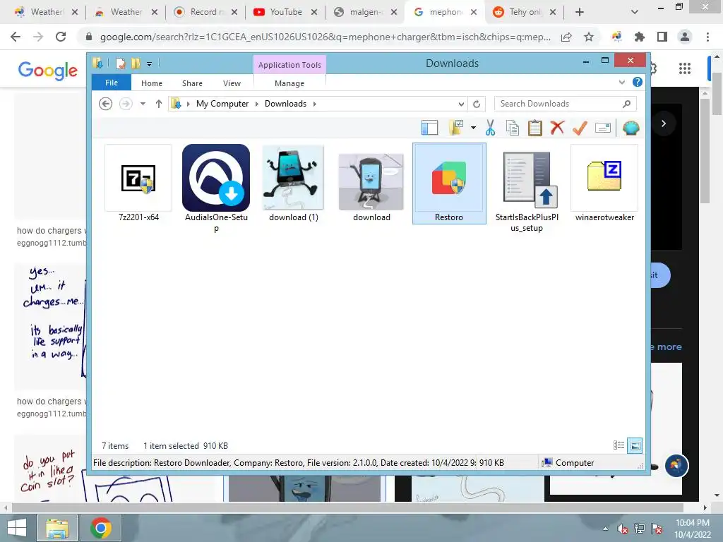Open the Chrome three-dot menu
This screenshot has width=723, height=542.
point(707,37)
